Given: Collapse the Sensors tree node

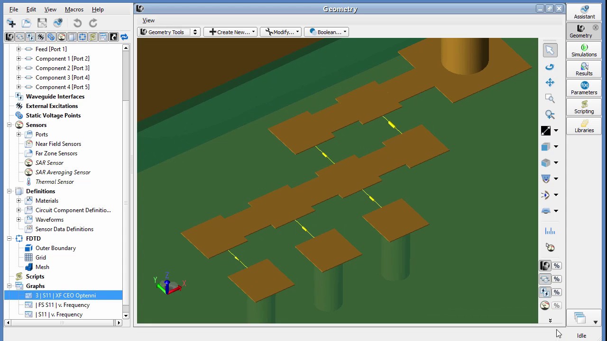Looking at the screenshot, I should [9, 125].
